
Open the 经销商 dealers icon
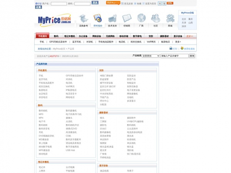pos(127,18)
